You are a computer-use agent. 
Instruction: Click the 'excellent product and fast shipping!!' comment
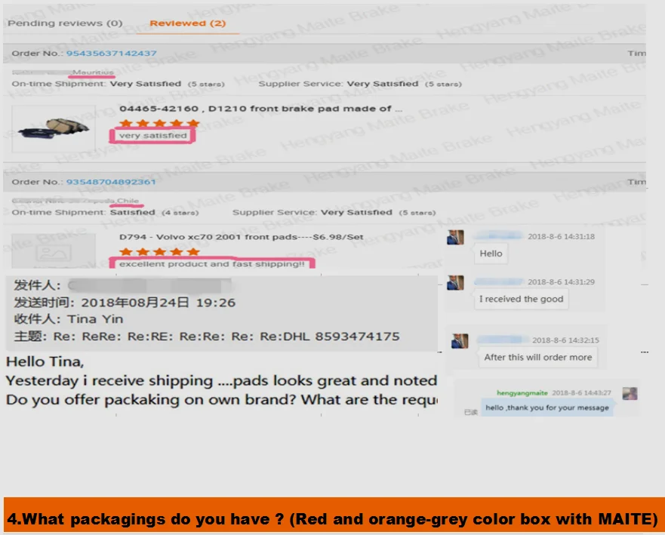click(211, 263)
